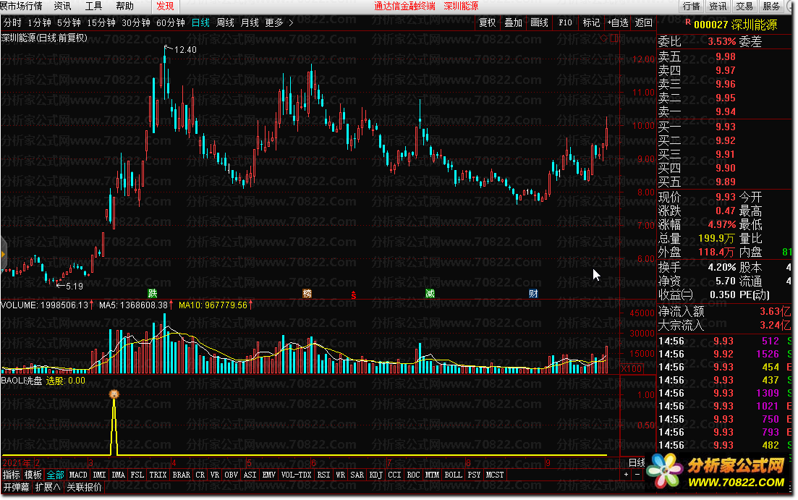Click top-right 服务 button
Screen dimensions: 798x500
[x=771, y=6]
